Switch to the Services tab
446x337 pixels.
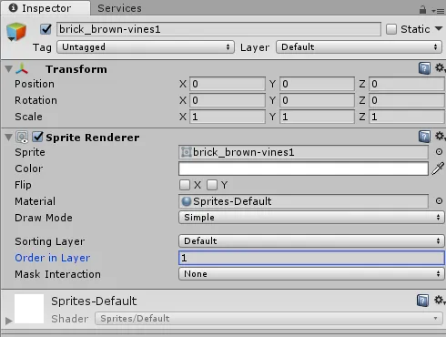119,8
